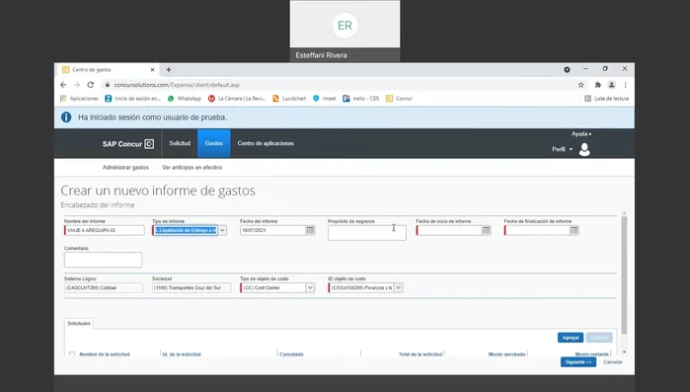
Task: Click the Agregar button
Action: 571,338
